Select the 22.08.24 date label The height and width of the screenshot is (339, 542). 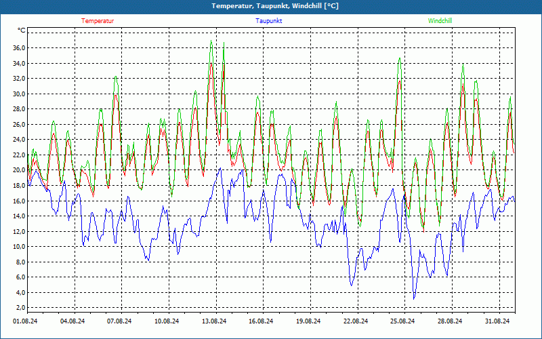[355, 321]
